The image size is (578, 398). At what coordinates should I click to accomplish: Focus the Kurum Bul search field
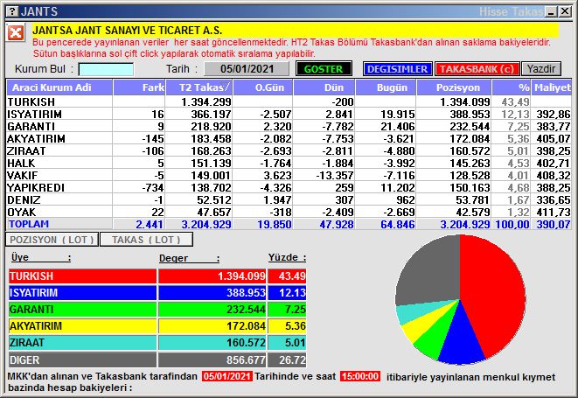coord(106,69)
